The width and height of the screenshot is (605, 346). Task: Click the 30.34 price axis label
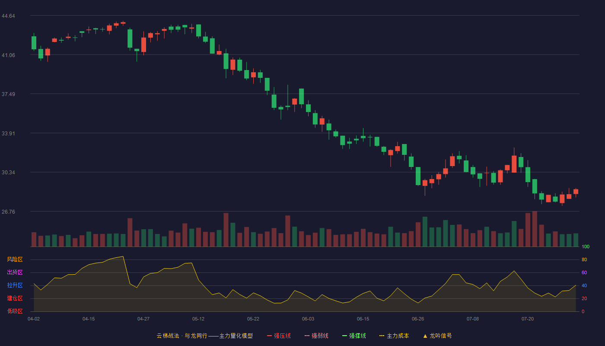[8, 173]
